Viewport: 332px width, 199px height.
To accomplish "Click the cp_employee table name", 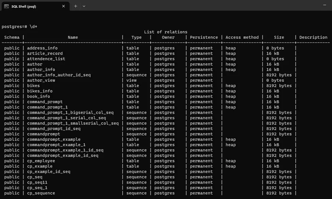I will 41,161.
